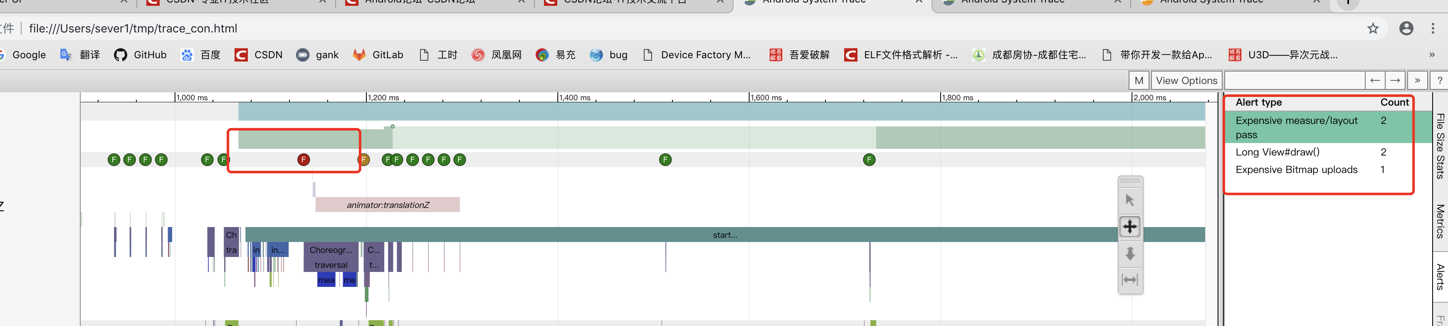Screen dimensions: 1448x326
Task: Open the GitHub bookmark
Action: 141,55
